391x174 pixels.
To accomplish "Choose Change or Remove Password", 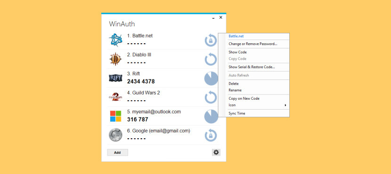I will point(253,44).
